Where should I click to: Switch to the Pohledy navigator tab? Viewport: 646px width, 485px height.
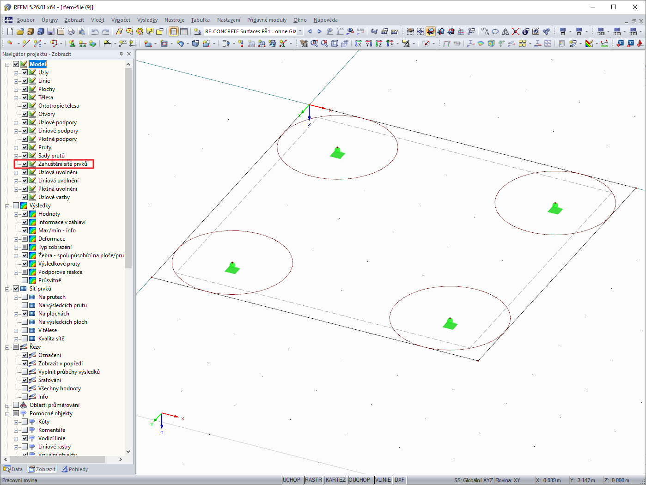coord(75,469)
